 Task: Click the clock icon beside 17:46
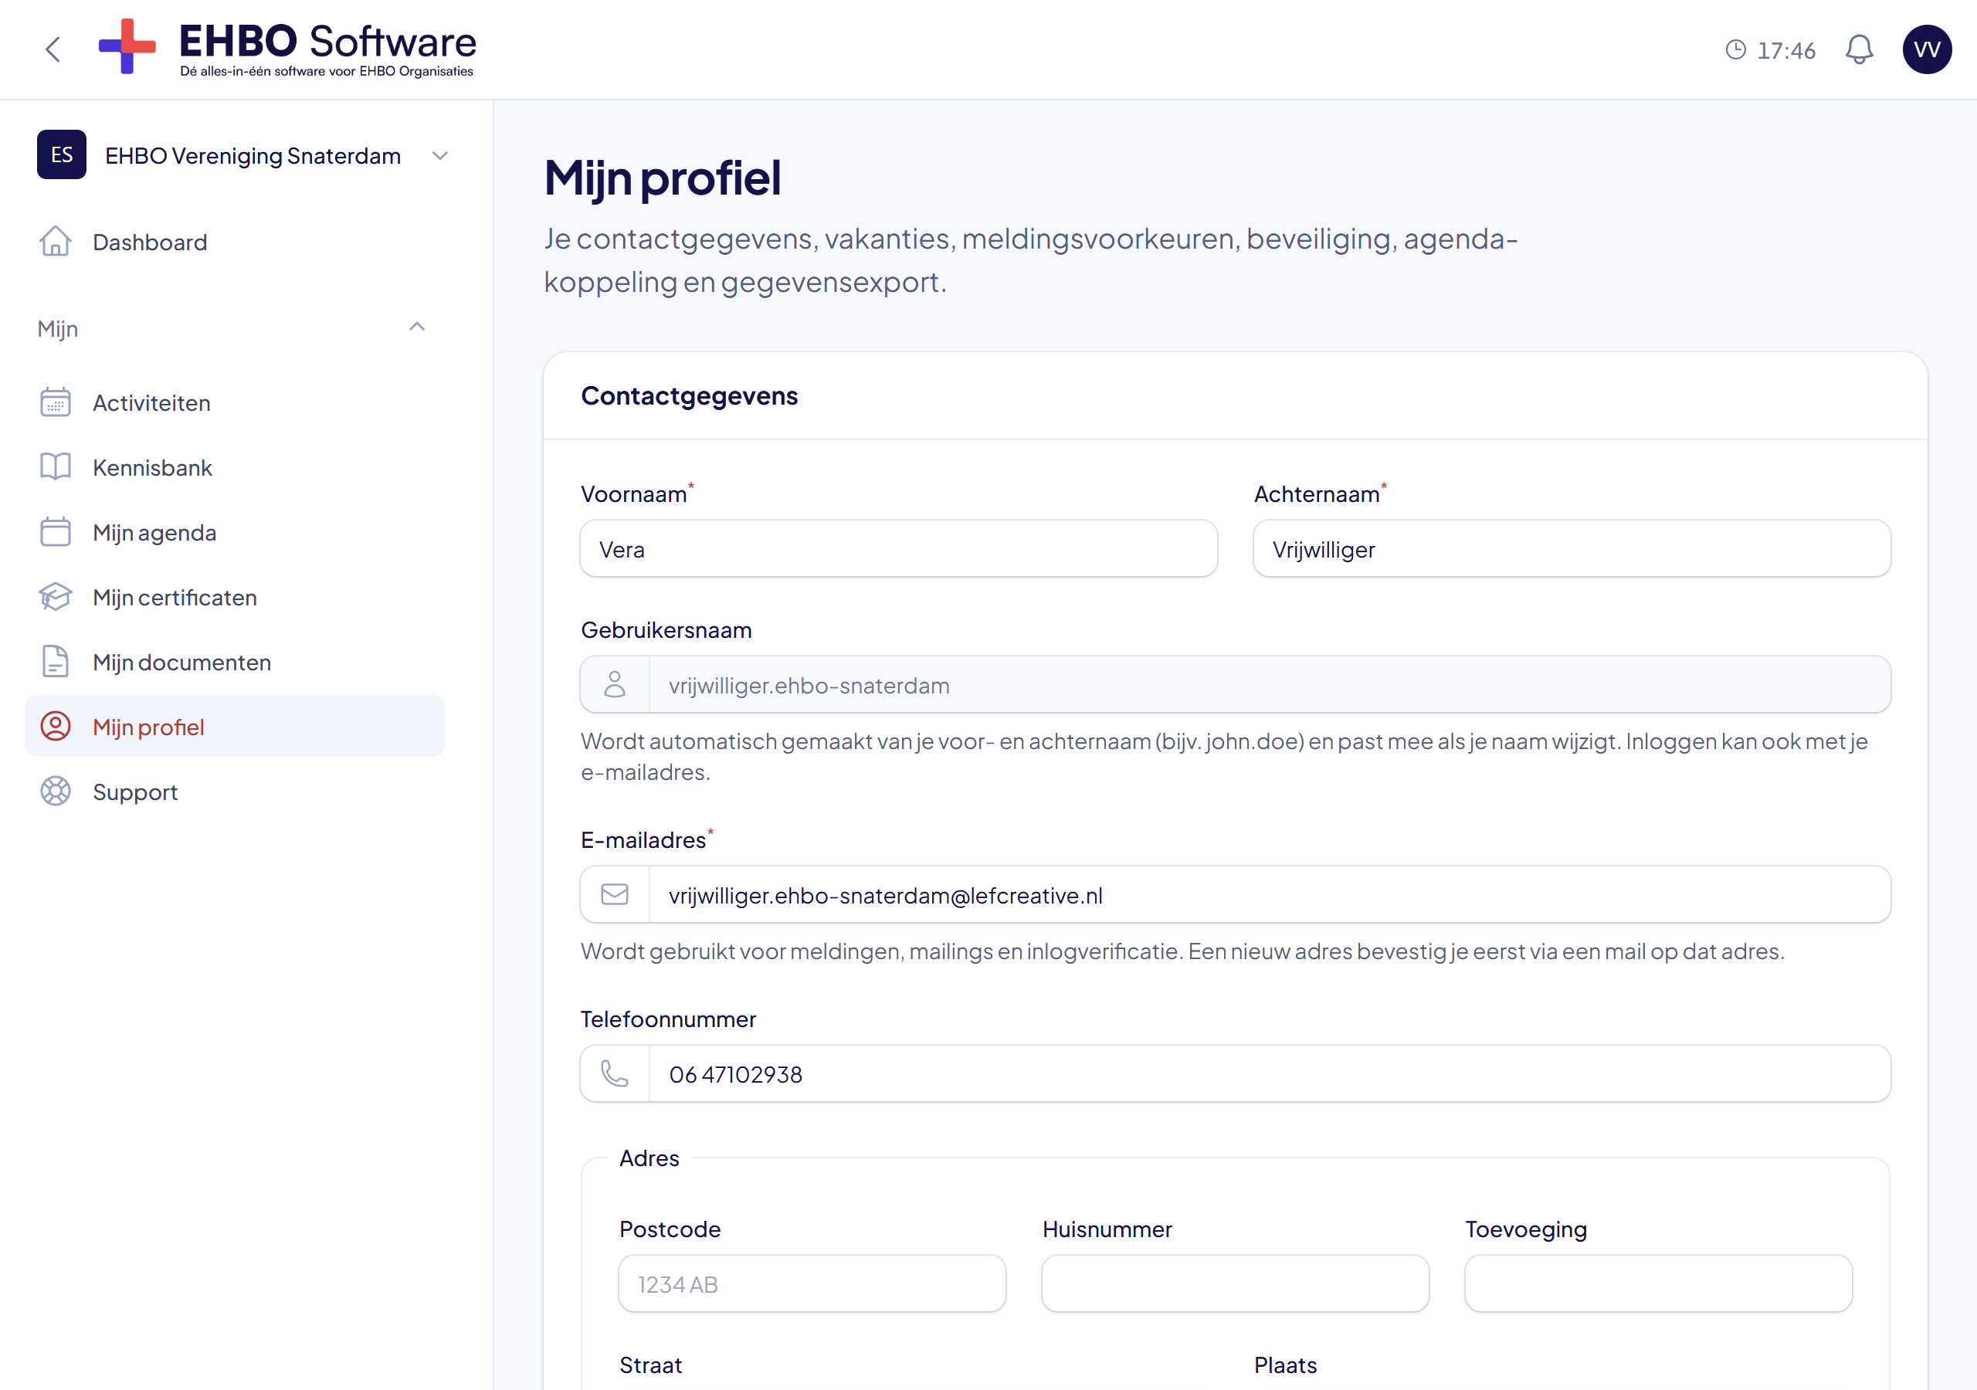coord(1735,49)
